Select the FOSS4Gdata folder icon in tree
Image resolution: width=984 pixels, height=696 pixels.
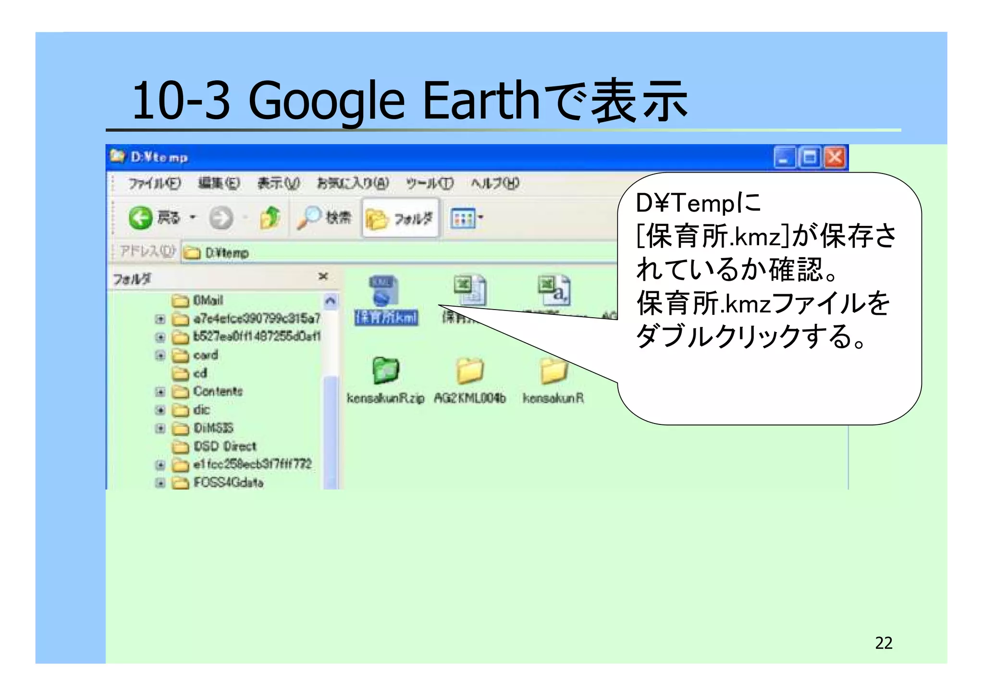click(180, 483)
